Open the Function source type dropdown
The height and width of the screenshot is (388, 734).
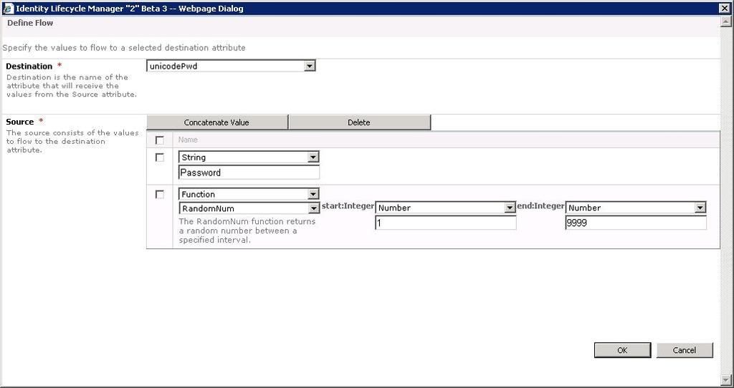click(249, 194)
